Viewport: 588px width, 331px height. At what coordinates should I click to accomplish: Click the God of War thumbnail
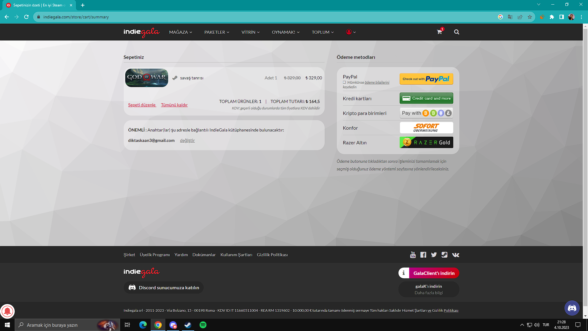pyautogui.click(x=147, y=78)
